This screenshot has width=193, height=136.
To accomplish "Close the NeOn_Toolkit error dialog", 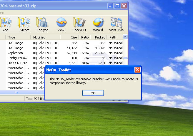I will coord(137,70).
